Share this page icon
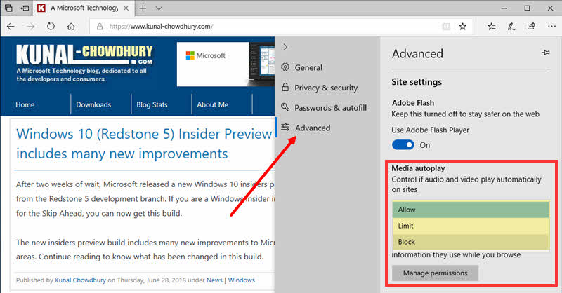This screenshot has height=293, width=562. (x=531, y=27)
